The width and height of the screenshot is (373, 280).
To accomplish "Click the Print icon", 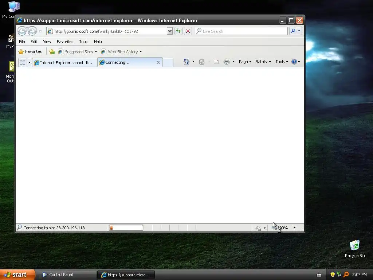I will pyautogui.click(x=227, y=62).
